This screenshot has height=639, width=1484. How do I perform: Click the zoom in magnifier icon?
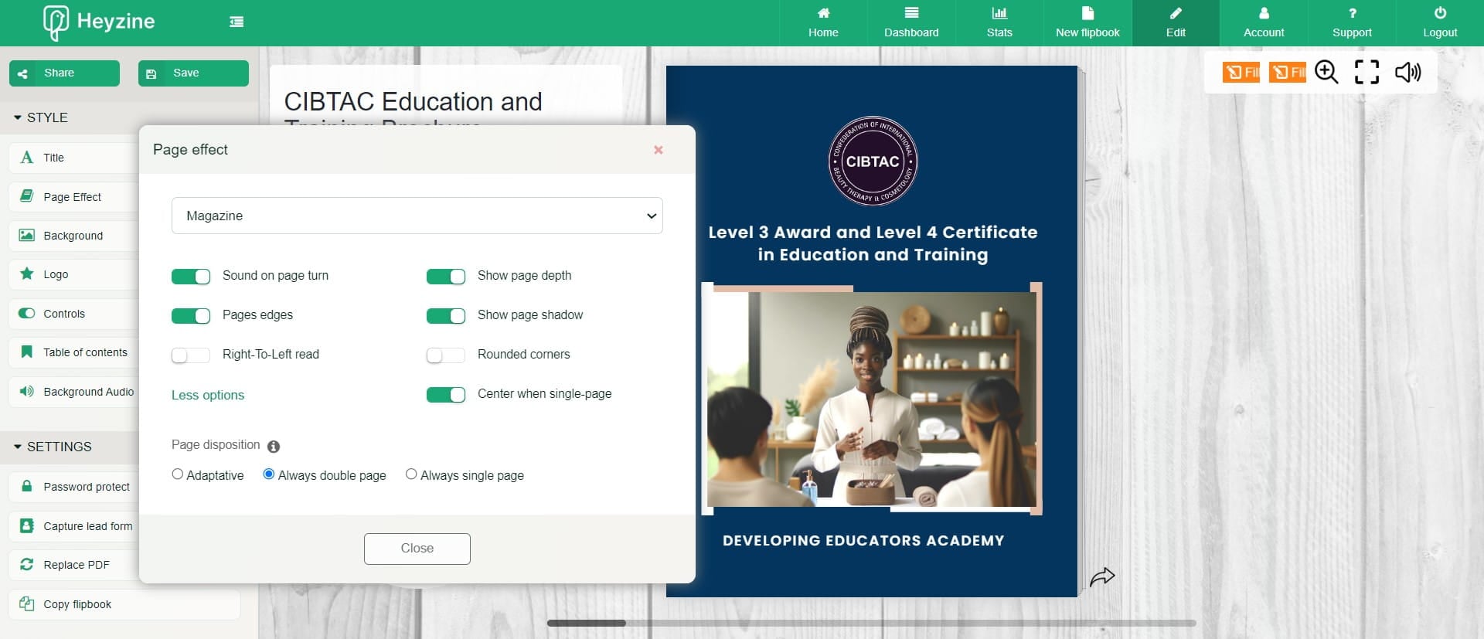click(x=1326, y=72)
